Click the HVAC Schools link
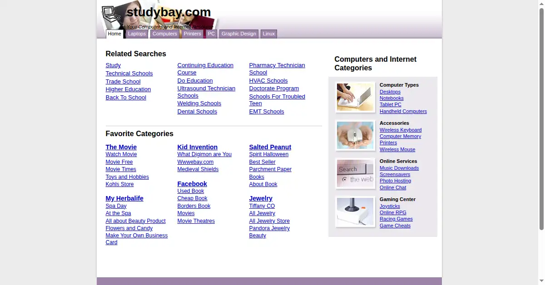This screenshot has height=285, width=545. (268, 81)
